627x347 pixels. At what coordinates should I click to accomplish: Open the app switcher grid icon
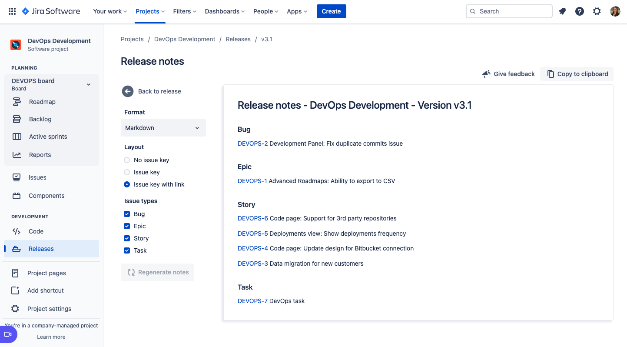point(12,11)
